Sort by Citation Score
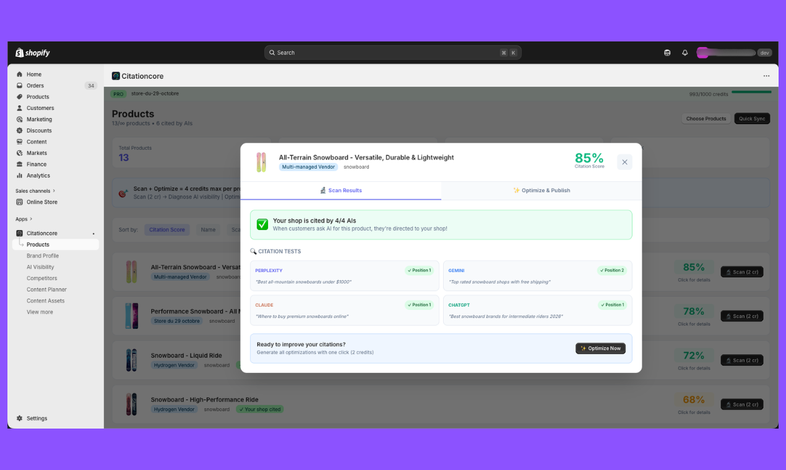Viewport: 786px width, 470px height. point(167,229)
